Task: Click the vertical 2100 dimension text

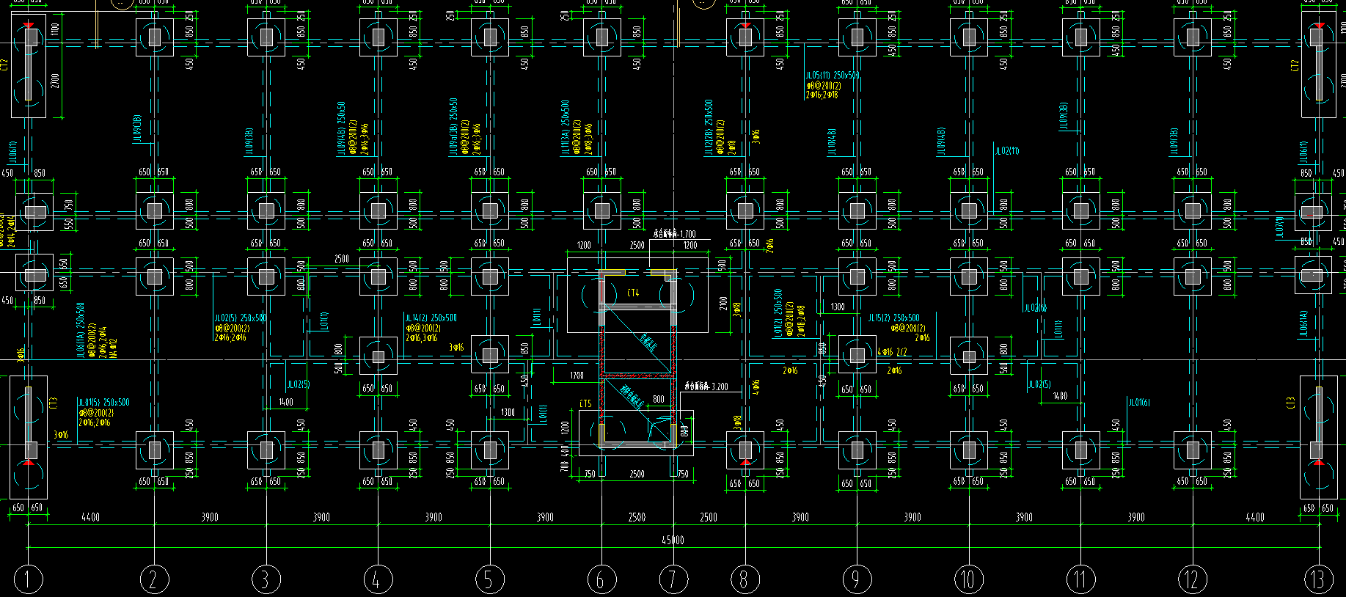Action: click(723, 304)
